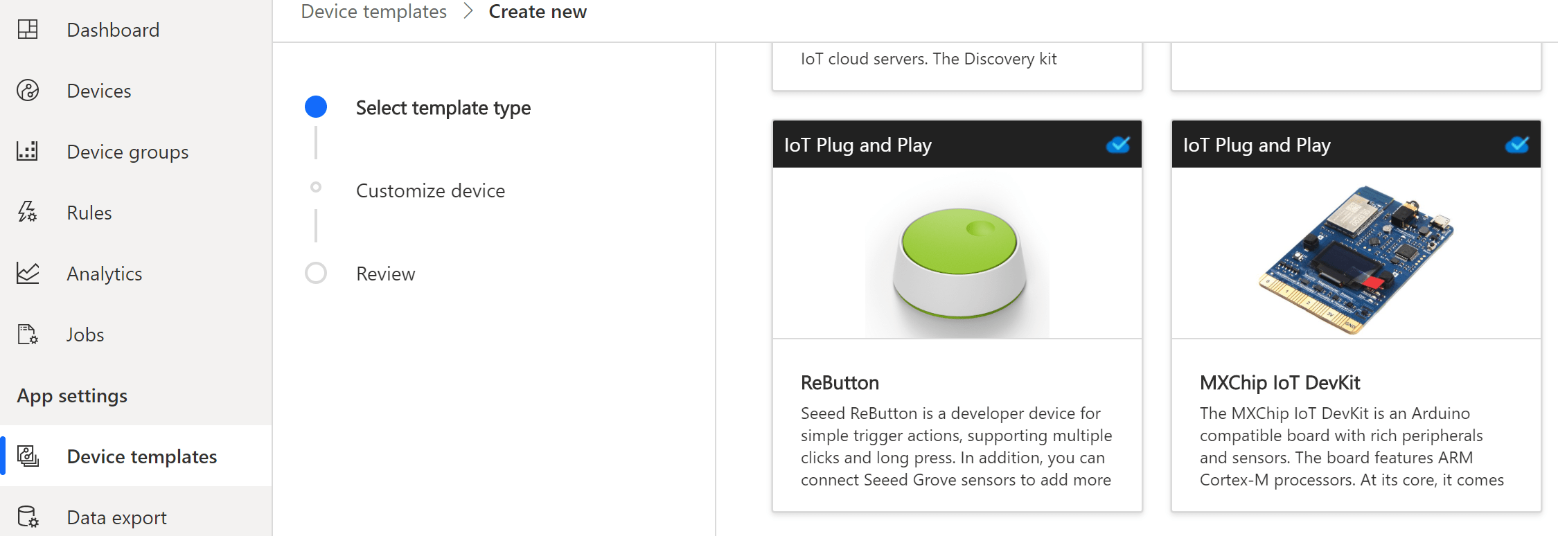The width and height of the screenshot is (1558, 536).
Task: Select the MXChip IoT DevKit card
Action: [1356, 312]
